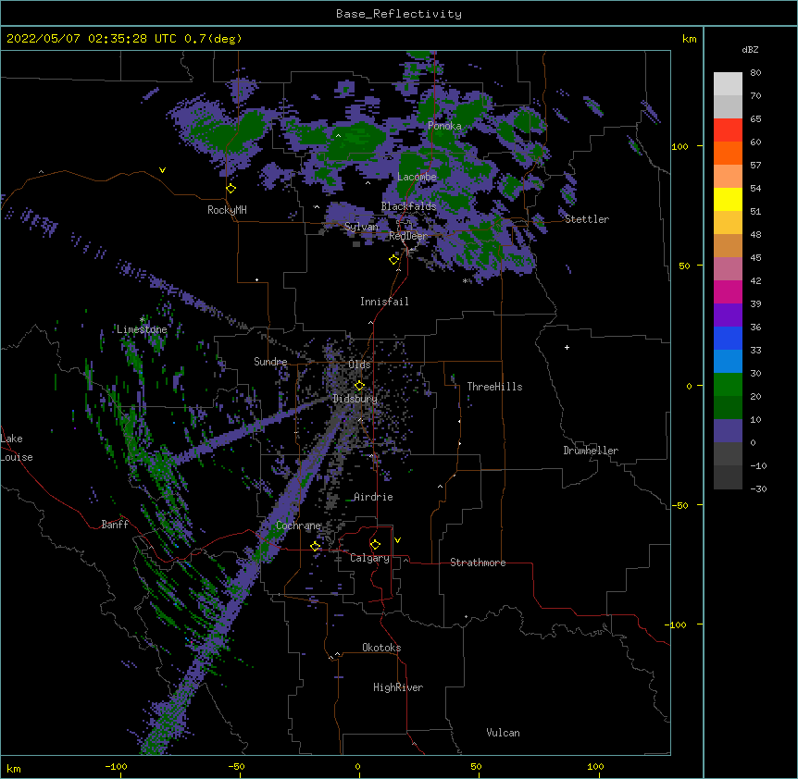Select the royal blue 33-36 dBZ legend swatch

point(728,339)
